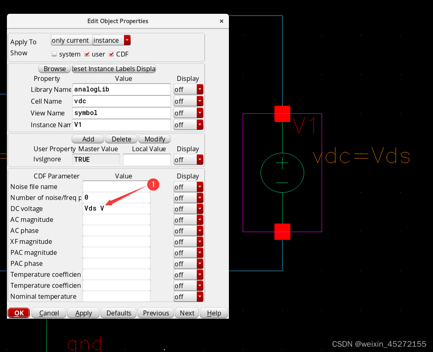The width and height of the screenshot is (433, 352).
Task: Enable the system checkbox
Action: click(54, 54)
